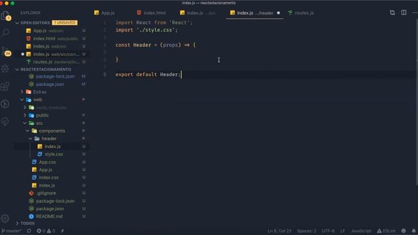Viewport: 418px width, 235px height.
Task: Change language mode via JavaScript indicator
Action: pos(361,230)
